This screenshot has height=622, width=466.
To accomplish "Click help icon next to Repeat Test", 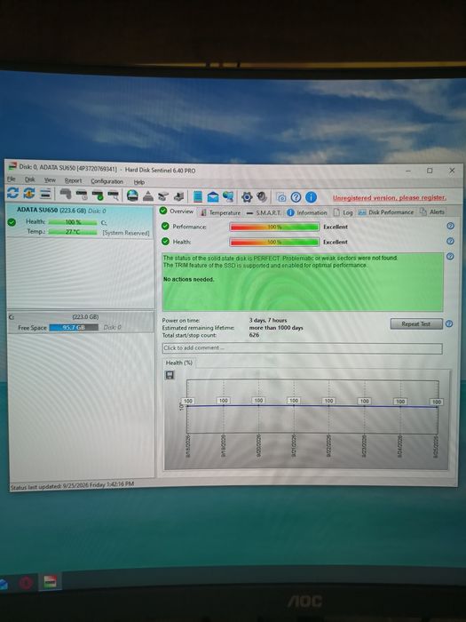I will tap(449, 323).
